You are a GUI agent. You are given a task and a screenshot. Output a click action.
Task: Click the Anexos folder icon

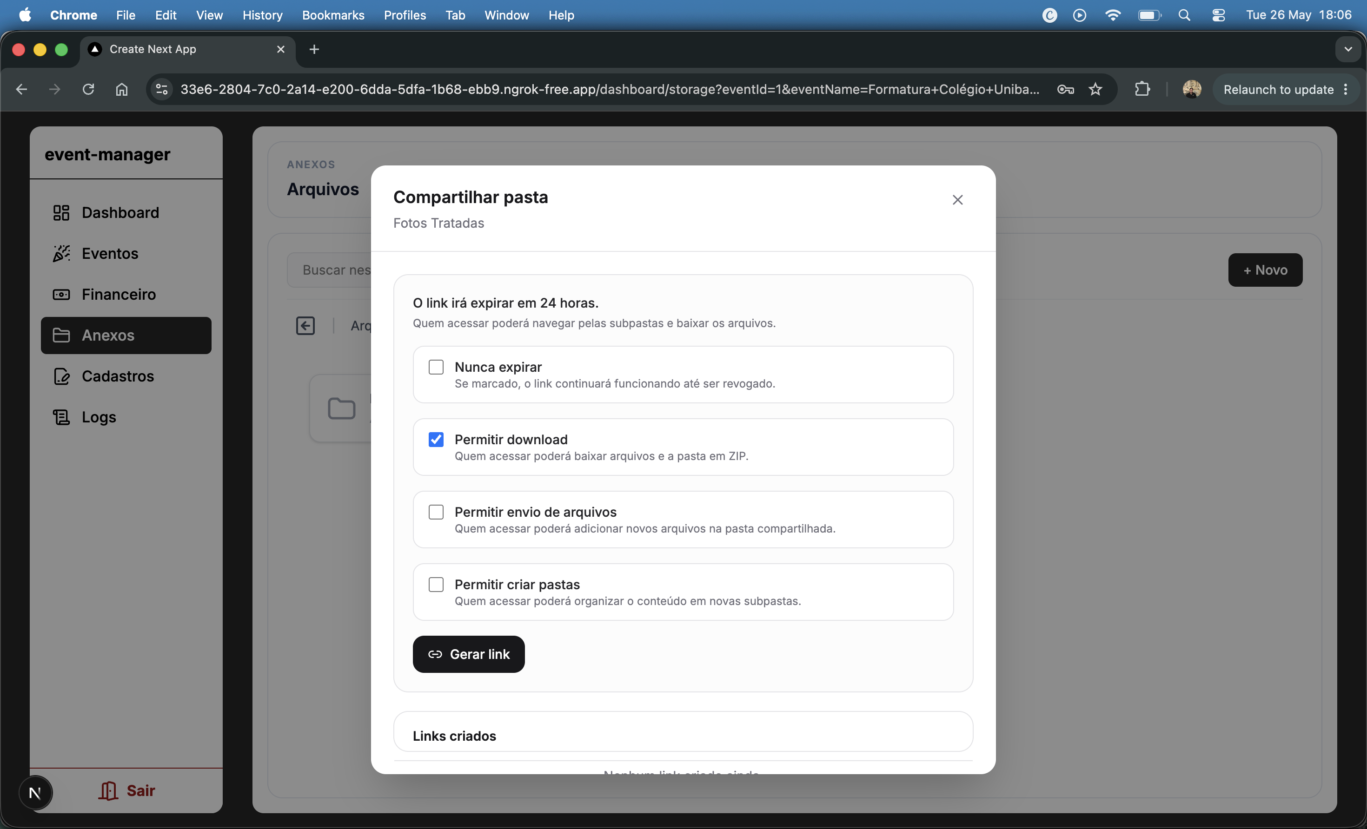point(61,336)
